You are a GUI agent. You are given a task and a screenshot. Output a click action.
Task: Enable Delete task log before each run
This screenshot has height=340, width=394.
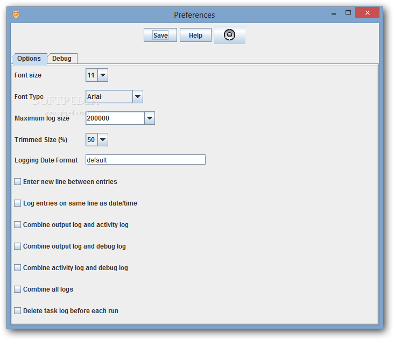[18, 311]
